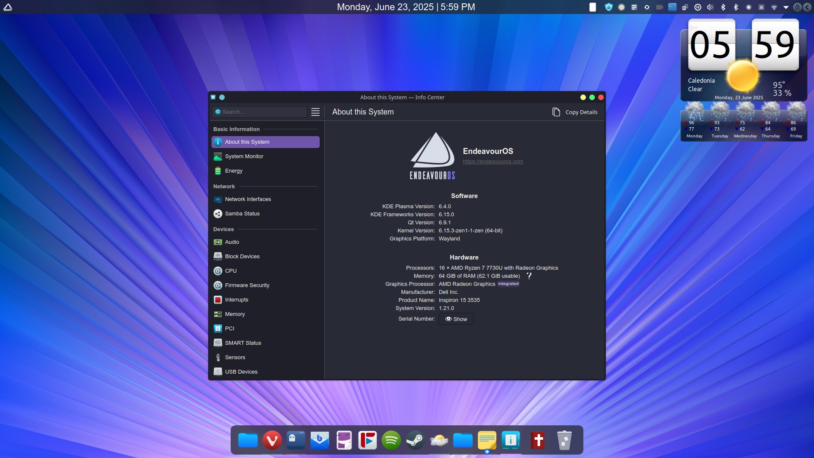Launch Steam from the dock
Screen dimensions: 814x458
[x=415, y=441]
